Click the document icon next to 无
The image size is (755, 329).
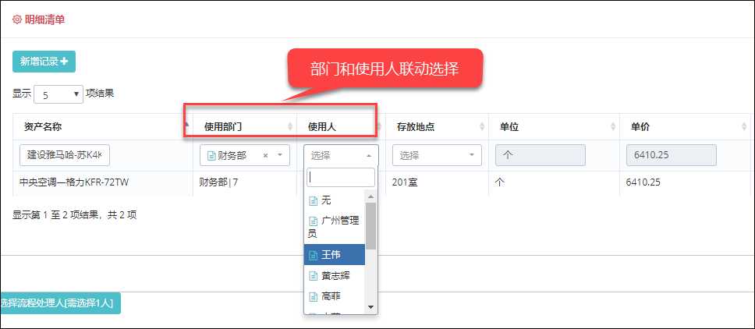pos(313,201)
